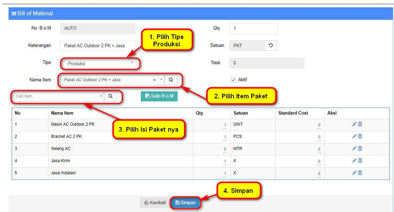Go back with the Kembali button
This screenshot has height=212, width=394.
pos(155,203)
